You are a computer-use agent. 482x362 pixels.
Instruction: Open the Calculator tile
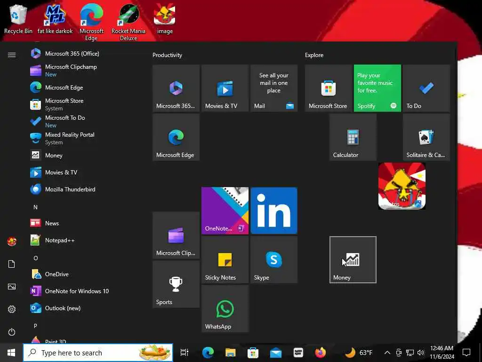353,137
